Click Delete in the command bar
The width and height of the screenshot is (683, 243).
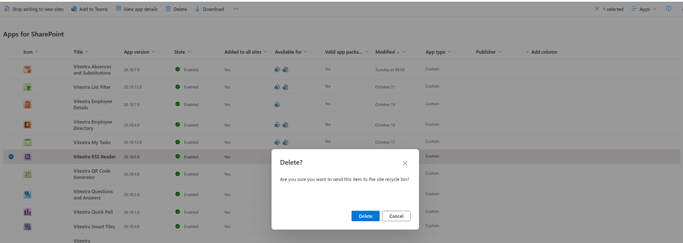(x=176, y=9)
